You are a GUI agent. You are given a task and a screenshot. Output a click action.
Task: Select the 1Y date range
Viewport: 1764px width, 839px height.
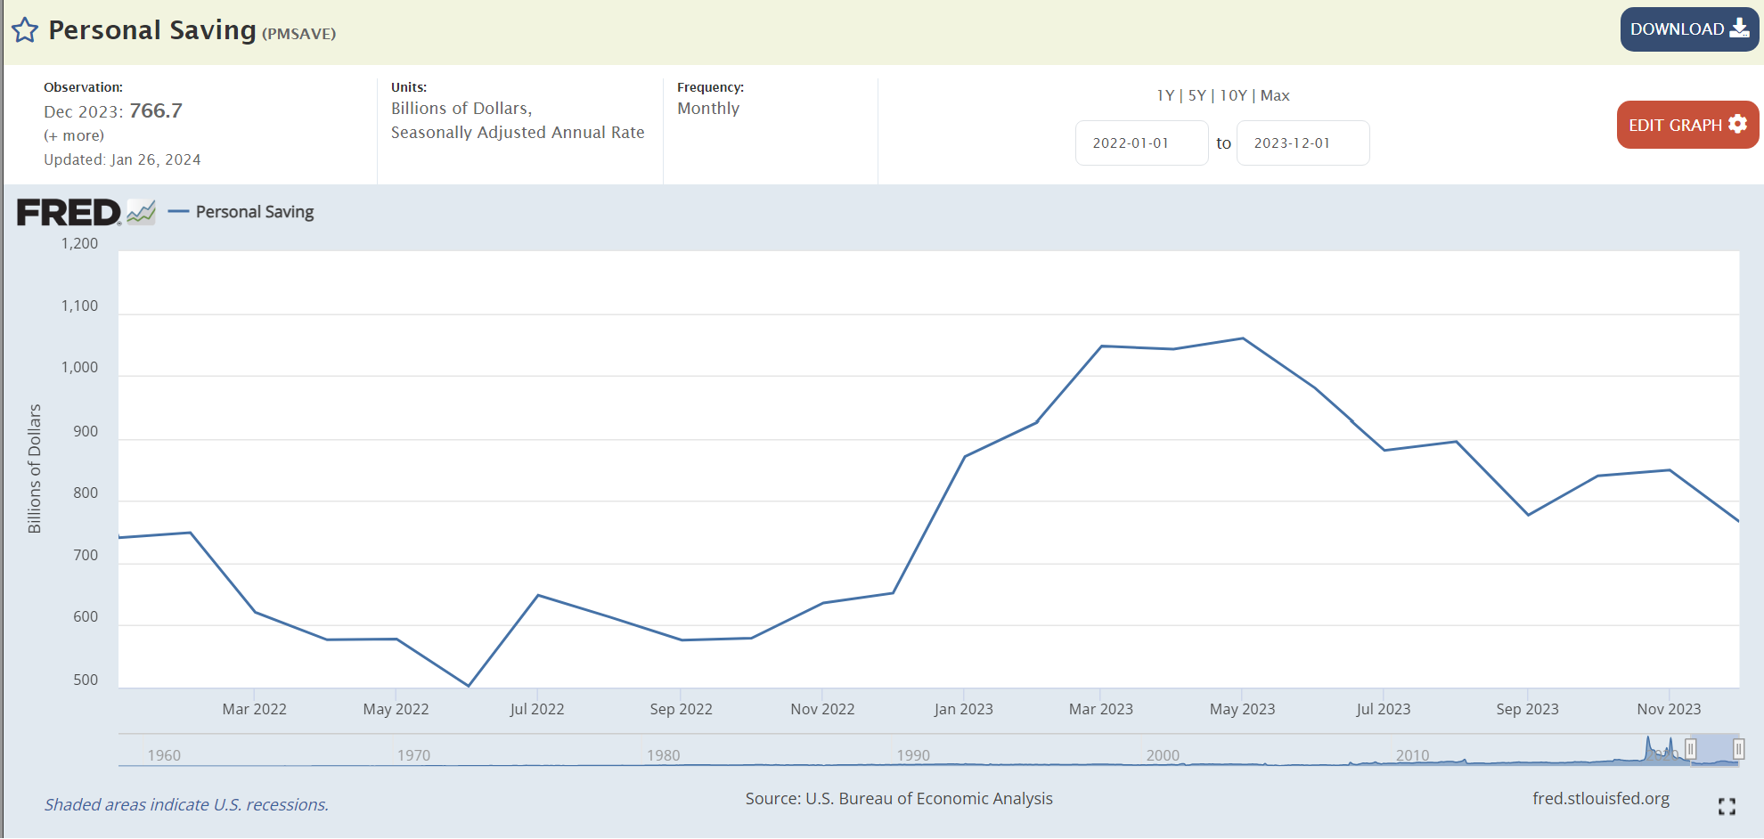1164,95
